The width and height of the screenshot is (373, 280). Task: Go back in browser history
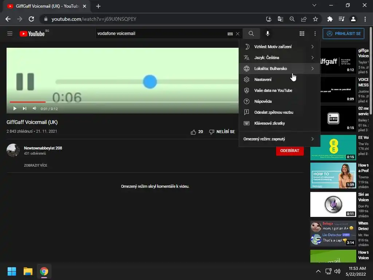8,19
